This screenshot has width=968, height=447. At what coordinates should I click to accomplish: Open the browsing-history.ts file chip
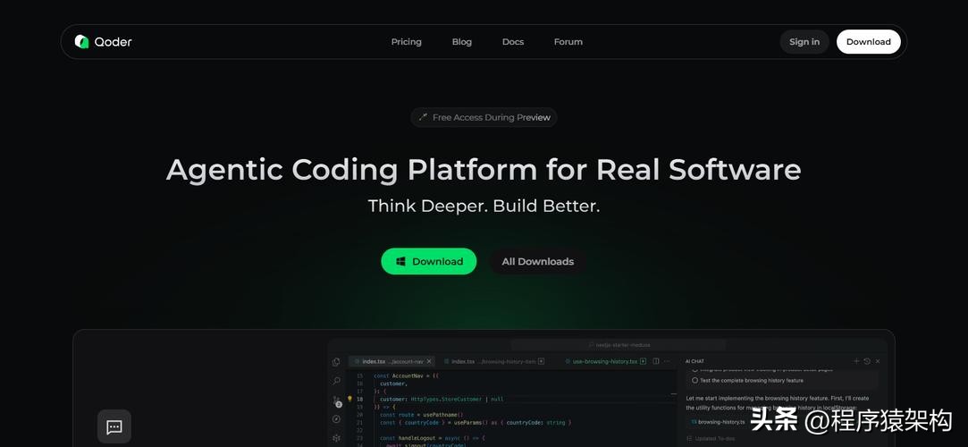click(718, 422)
